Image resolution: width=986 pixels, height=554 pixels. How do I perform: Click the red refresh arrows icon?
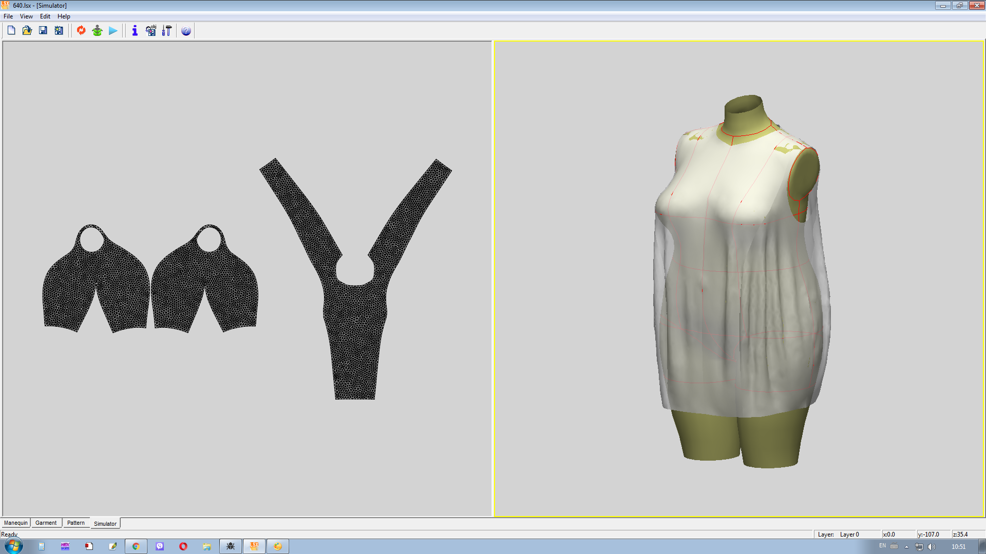[x=81, y=31]
